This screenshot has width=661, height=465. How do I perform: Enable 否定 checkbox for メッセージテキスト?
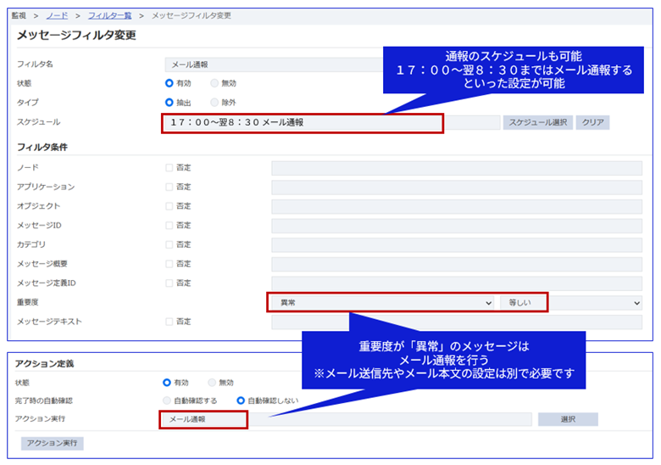coord(169,322)
